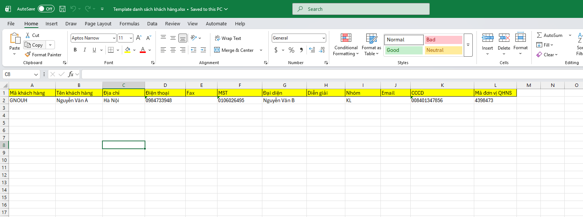Click the Insert Function fx icon

coord(71,74)
